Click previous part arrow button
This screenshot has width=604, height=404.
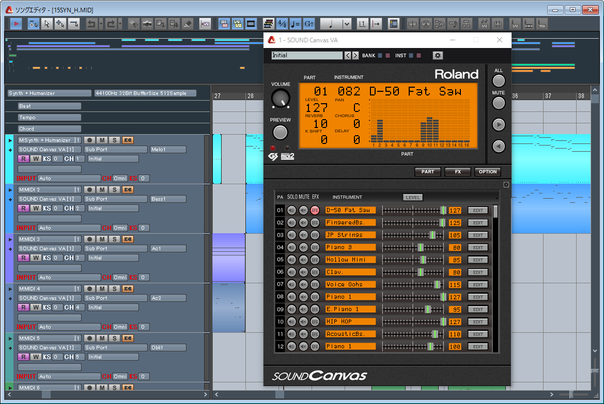click(499, 146)
